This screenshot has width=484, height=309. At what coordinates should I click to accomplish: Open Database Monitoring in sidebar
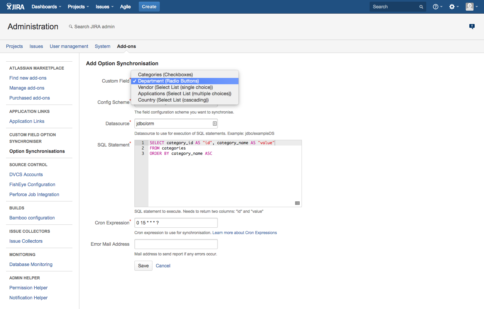click(x=31, y=264)
